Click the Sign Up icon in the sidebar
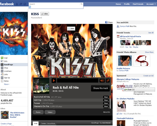 (x=2, y=78)
